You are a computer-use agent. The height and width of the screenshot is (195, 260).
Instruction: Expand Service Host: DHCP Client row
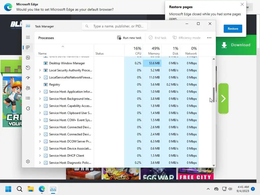(x=40, y=156)
